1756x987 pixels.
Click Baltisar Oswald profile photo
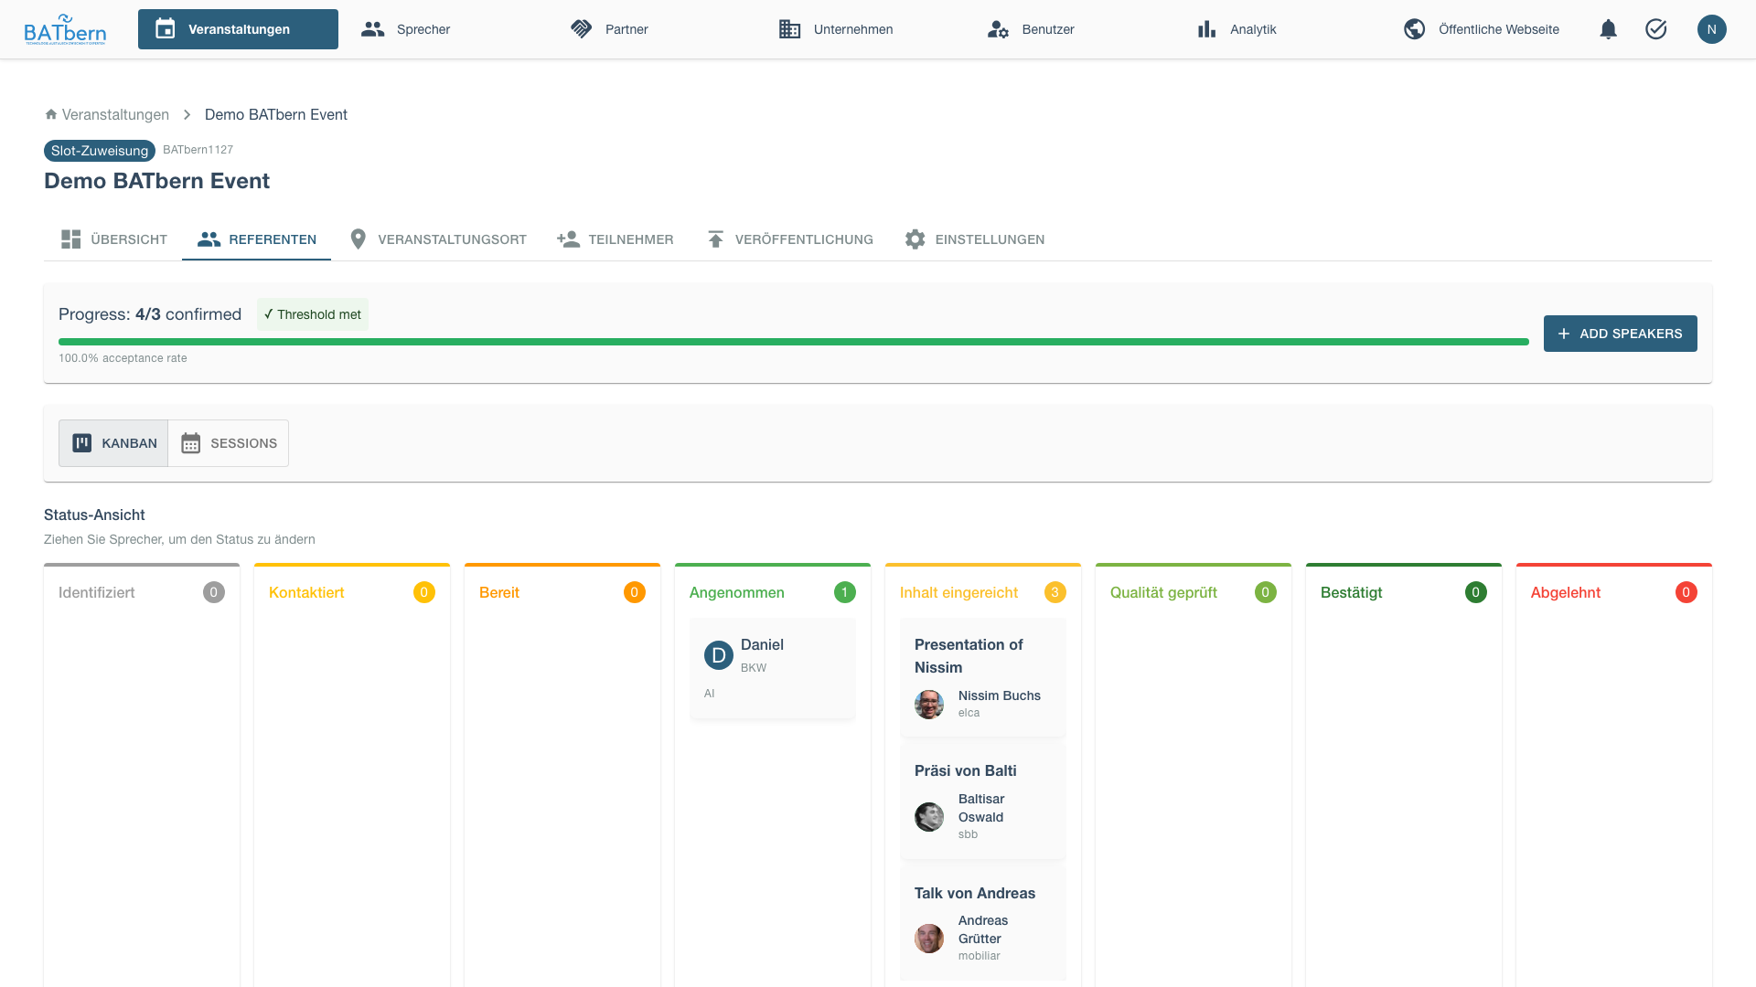929,816
